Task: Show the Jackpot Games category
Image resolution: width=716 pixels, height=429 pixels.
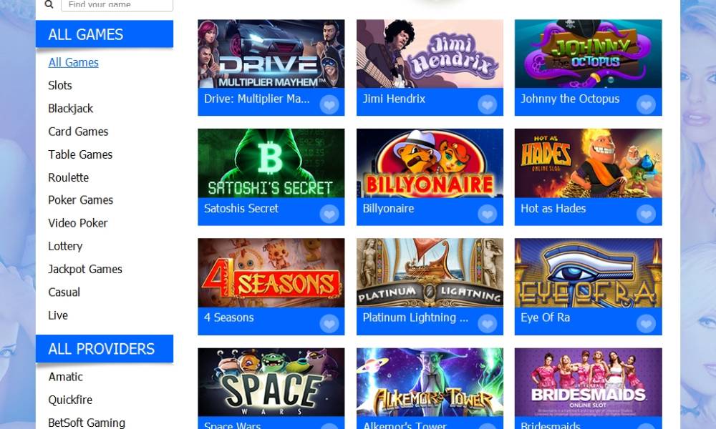Action: [x=85, y=269]
